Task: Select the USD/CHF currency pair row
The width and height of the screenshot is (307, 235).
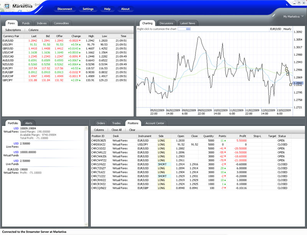Action: tap(64, 53)
